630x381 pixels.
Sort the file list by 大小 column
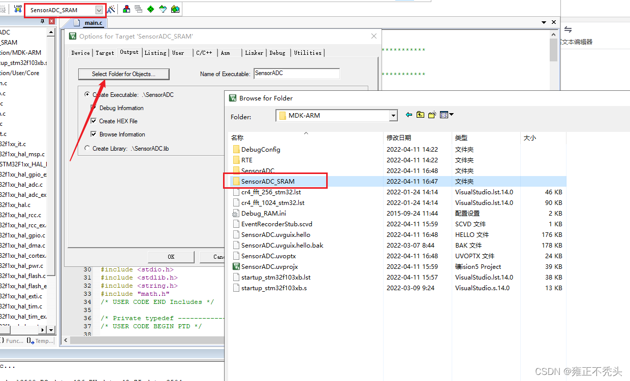tap(543, 137)
